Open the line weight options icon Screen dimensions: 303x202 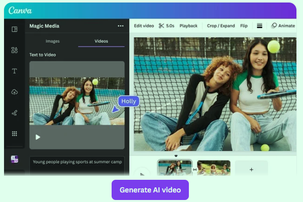[x=260, y=26]
